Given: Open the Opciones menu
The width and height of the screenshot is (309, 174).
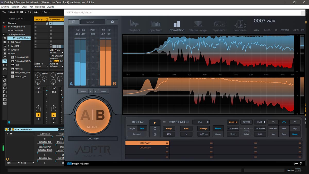Looking at the screenshot, I should coord(40,7).
